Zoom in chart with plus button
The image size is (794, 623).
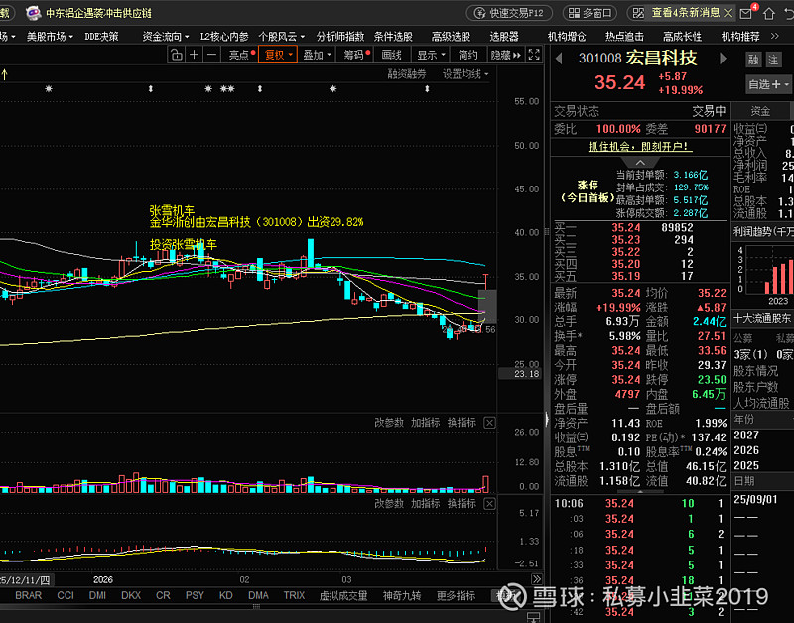click(194, 55)
